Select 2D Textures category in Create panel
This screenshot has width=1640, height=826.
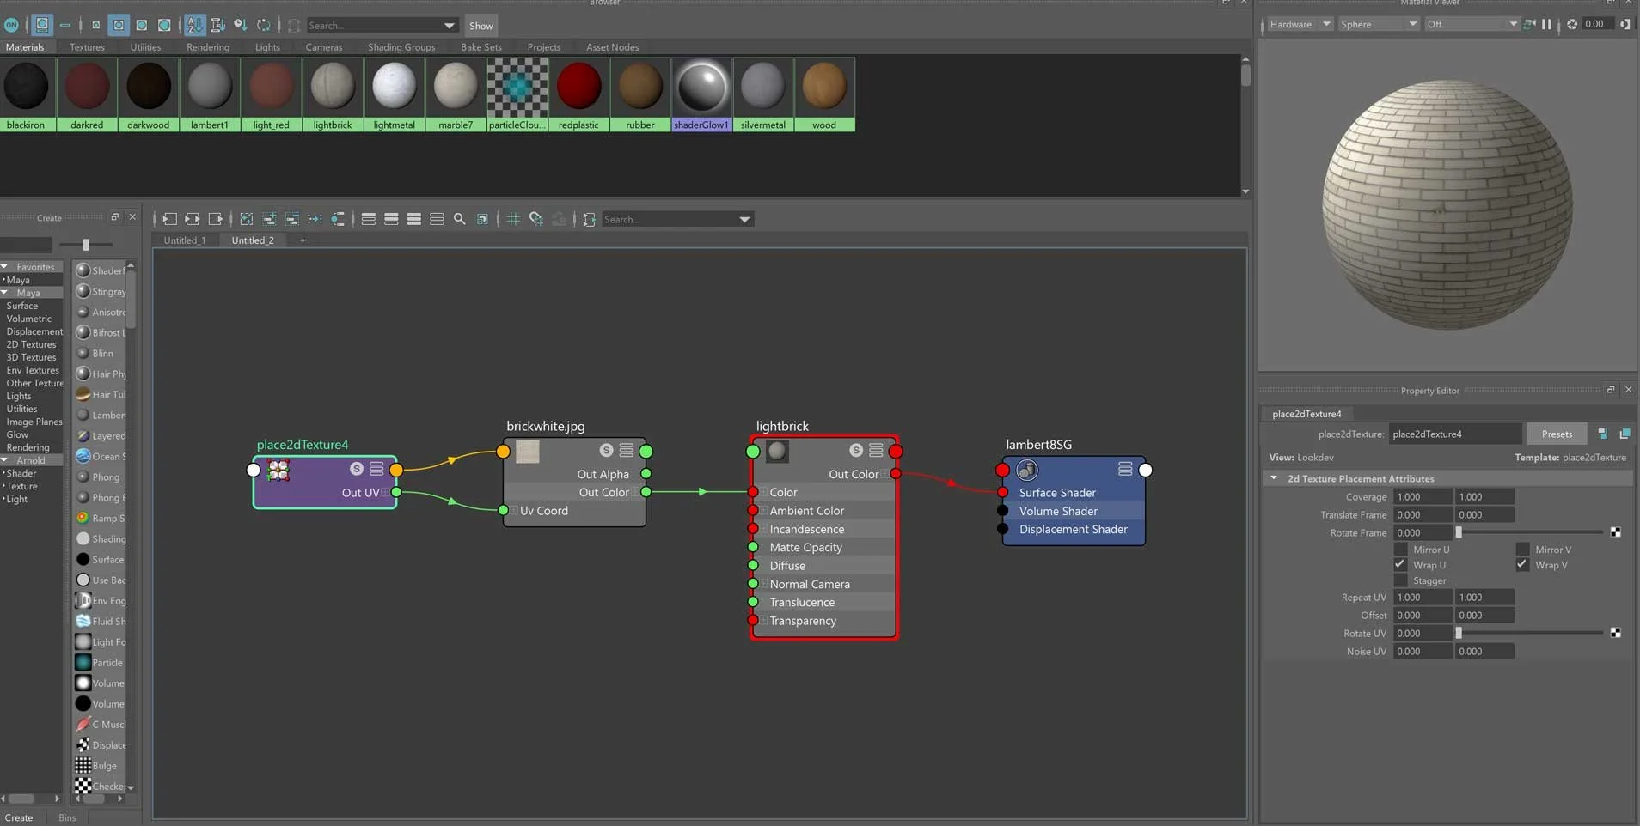pyautogui.click(x=31, y=344)
